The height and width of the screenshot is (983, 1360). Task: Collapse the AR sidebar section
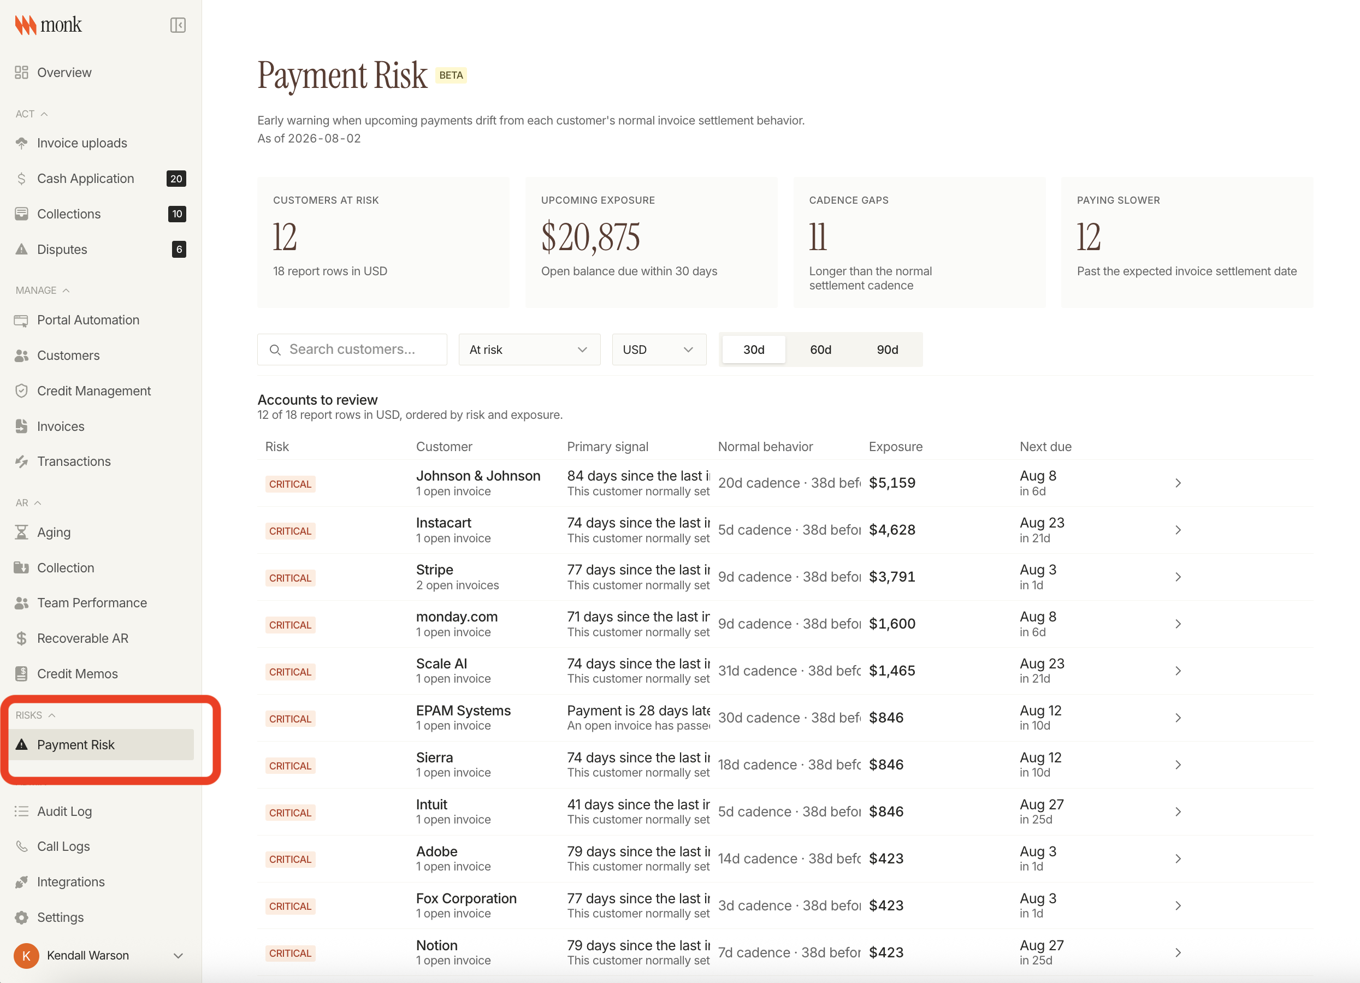pos(28,503)
